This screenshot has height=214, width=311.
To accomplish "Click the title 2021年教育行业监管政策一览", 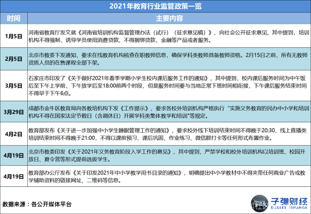I will point(155,6).
